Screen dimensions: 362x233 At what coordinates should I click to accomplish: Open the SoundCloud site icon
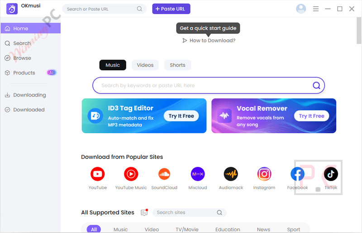(x=164, y=174)
